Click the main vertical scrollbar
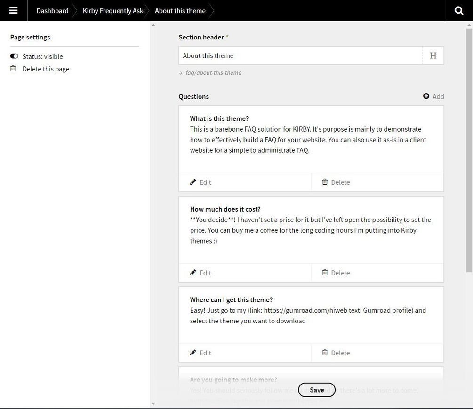Screen dimensions: 473x409 (469, 150)
